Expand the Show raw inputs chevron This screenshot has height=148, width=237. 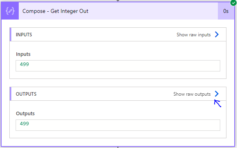coord(217,34)
